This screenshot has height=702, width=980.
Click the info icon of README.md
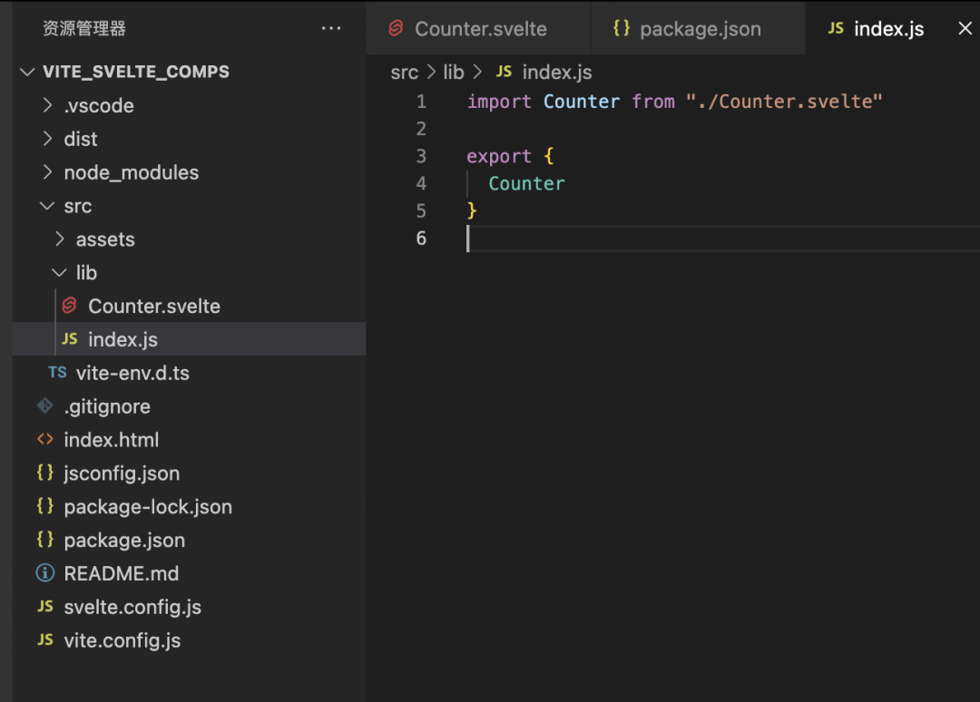tap(45, 572)
